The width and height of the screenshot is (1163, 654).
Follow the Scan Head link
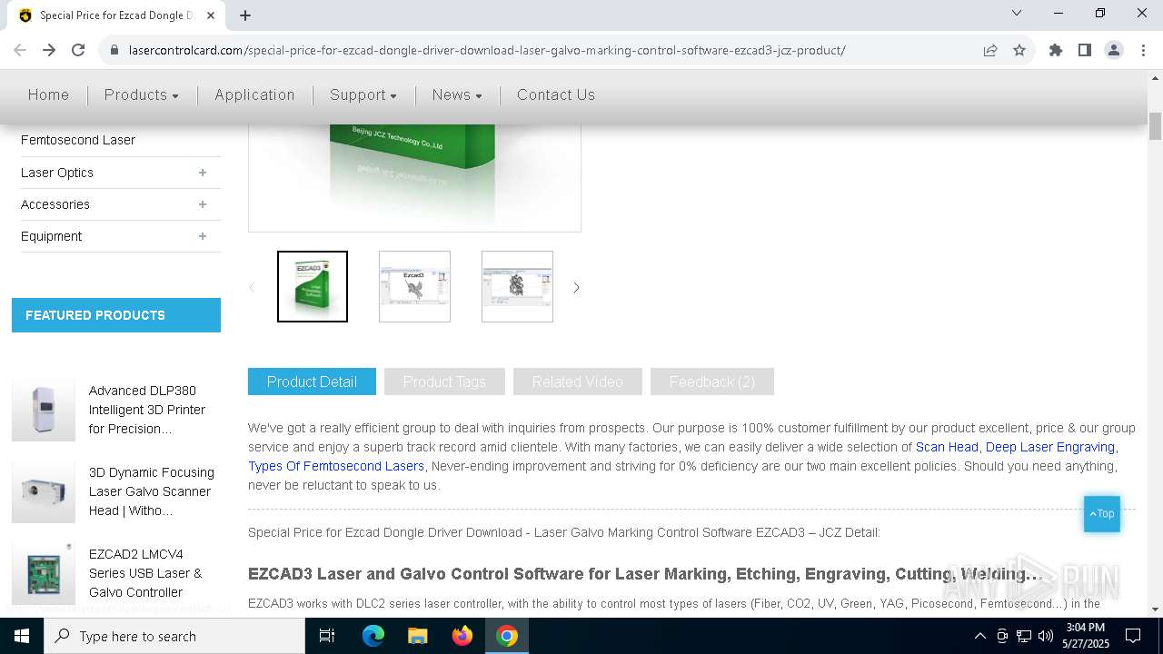tap(947, 447)
